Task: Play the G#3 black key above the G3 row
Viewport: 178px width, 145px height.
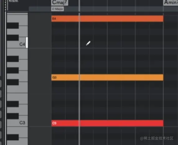Action: click(x=13, y=70)
